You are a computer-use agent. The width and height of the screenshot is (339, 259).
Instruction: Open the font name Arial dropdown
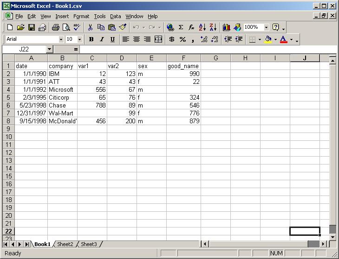pyautogui.click(x=61, y=39)
